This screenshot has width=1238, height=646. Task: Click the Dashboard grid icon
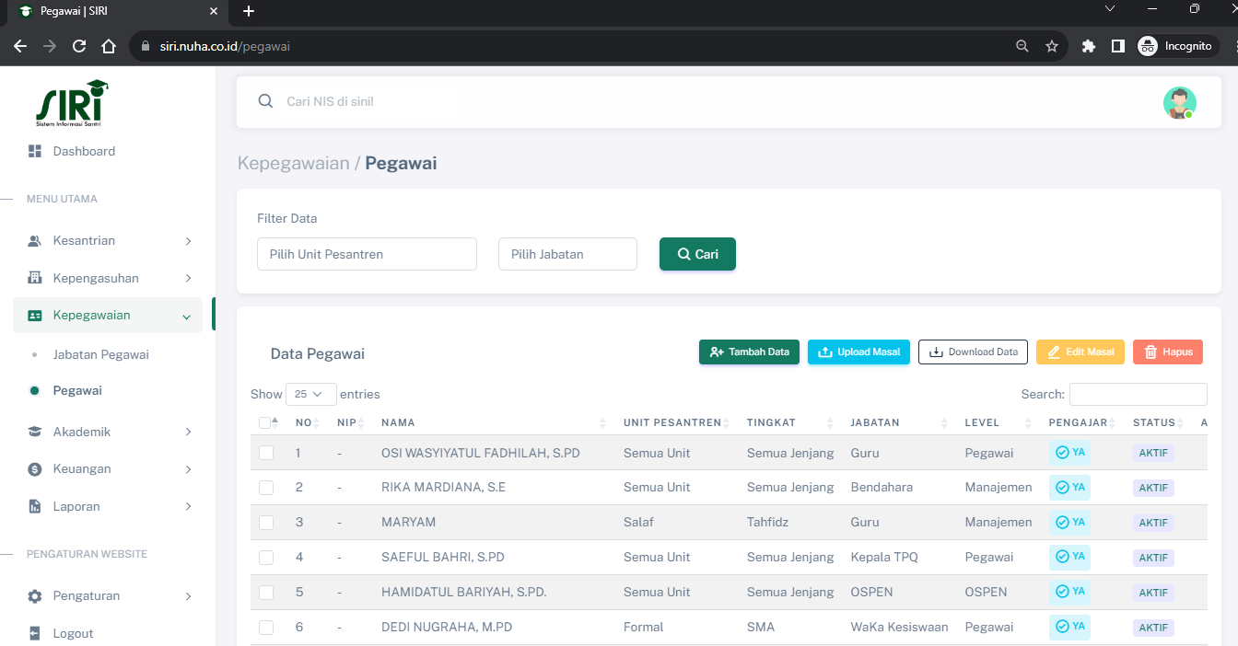35,151
